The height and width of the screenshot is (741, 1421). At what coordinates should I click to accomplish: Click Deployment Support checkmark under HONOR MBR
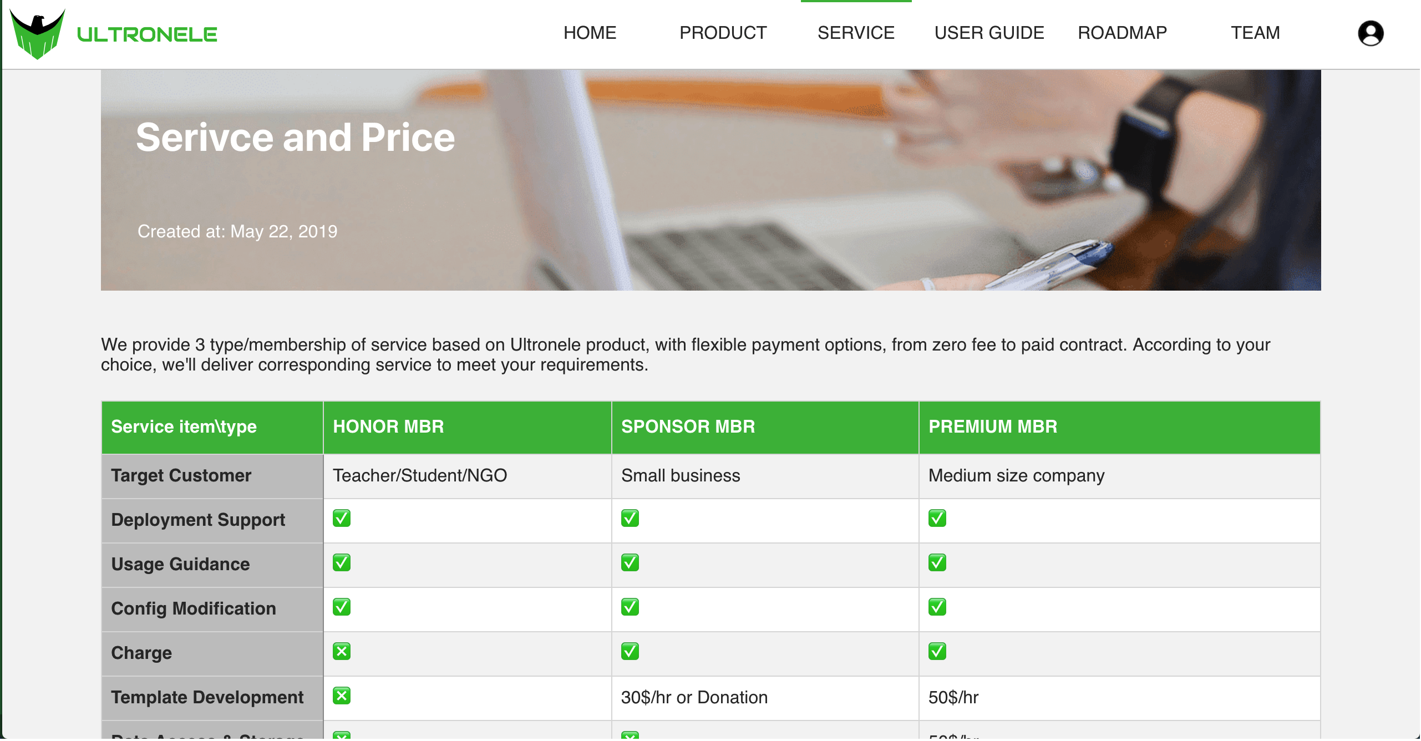(342, 518)
